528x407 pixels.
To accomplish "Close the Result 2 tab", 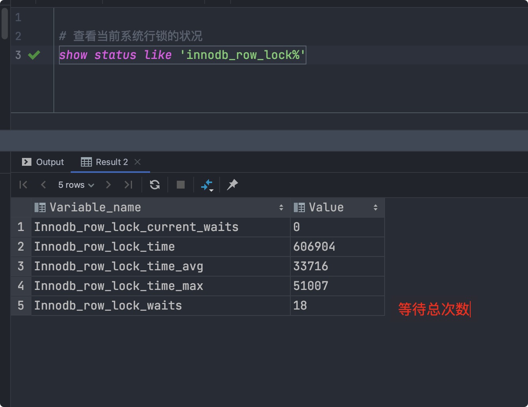I will 137,162.
